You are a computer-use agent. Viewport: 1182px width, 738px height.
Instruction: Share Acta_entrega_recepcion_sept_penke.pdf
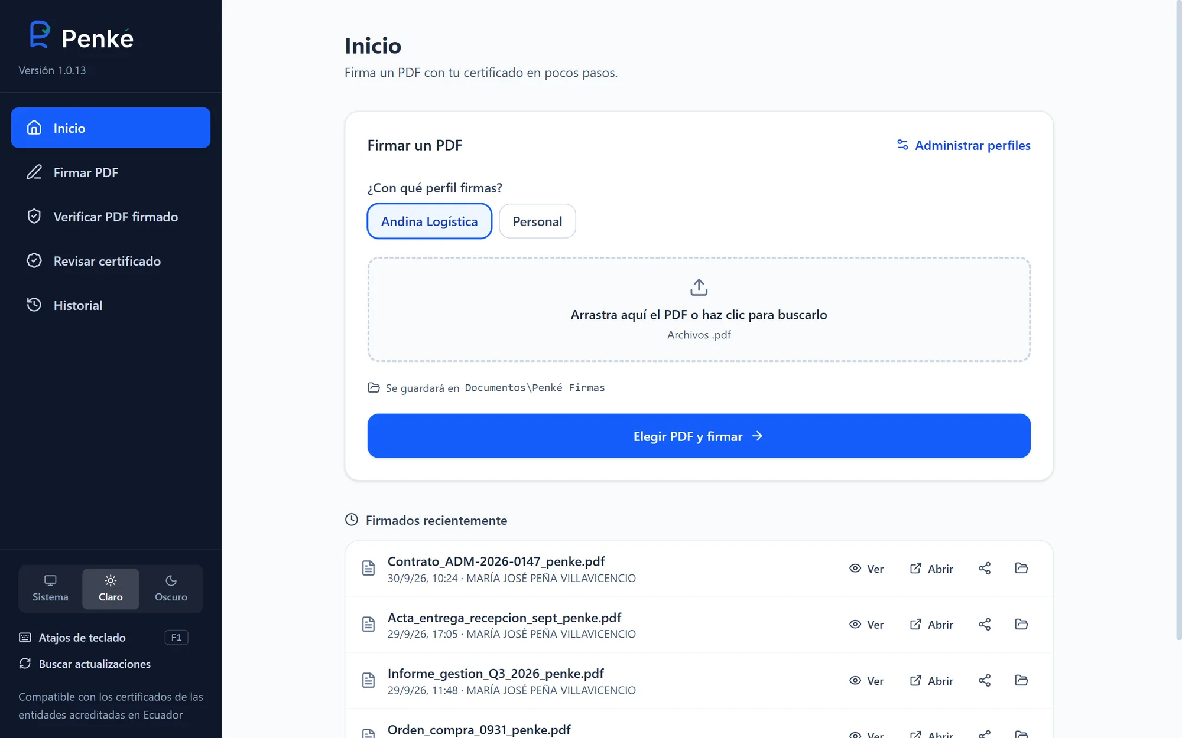tap(985, 624)
